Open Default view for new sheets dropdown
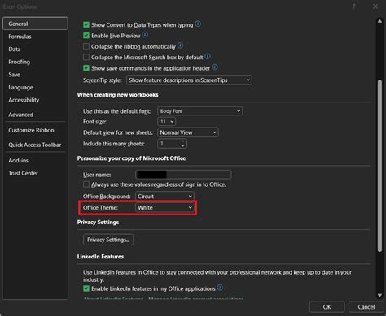 [188, 132]
